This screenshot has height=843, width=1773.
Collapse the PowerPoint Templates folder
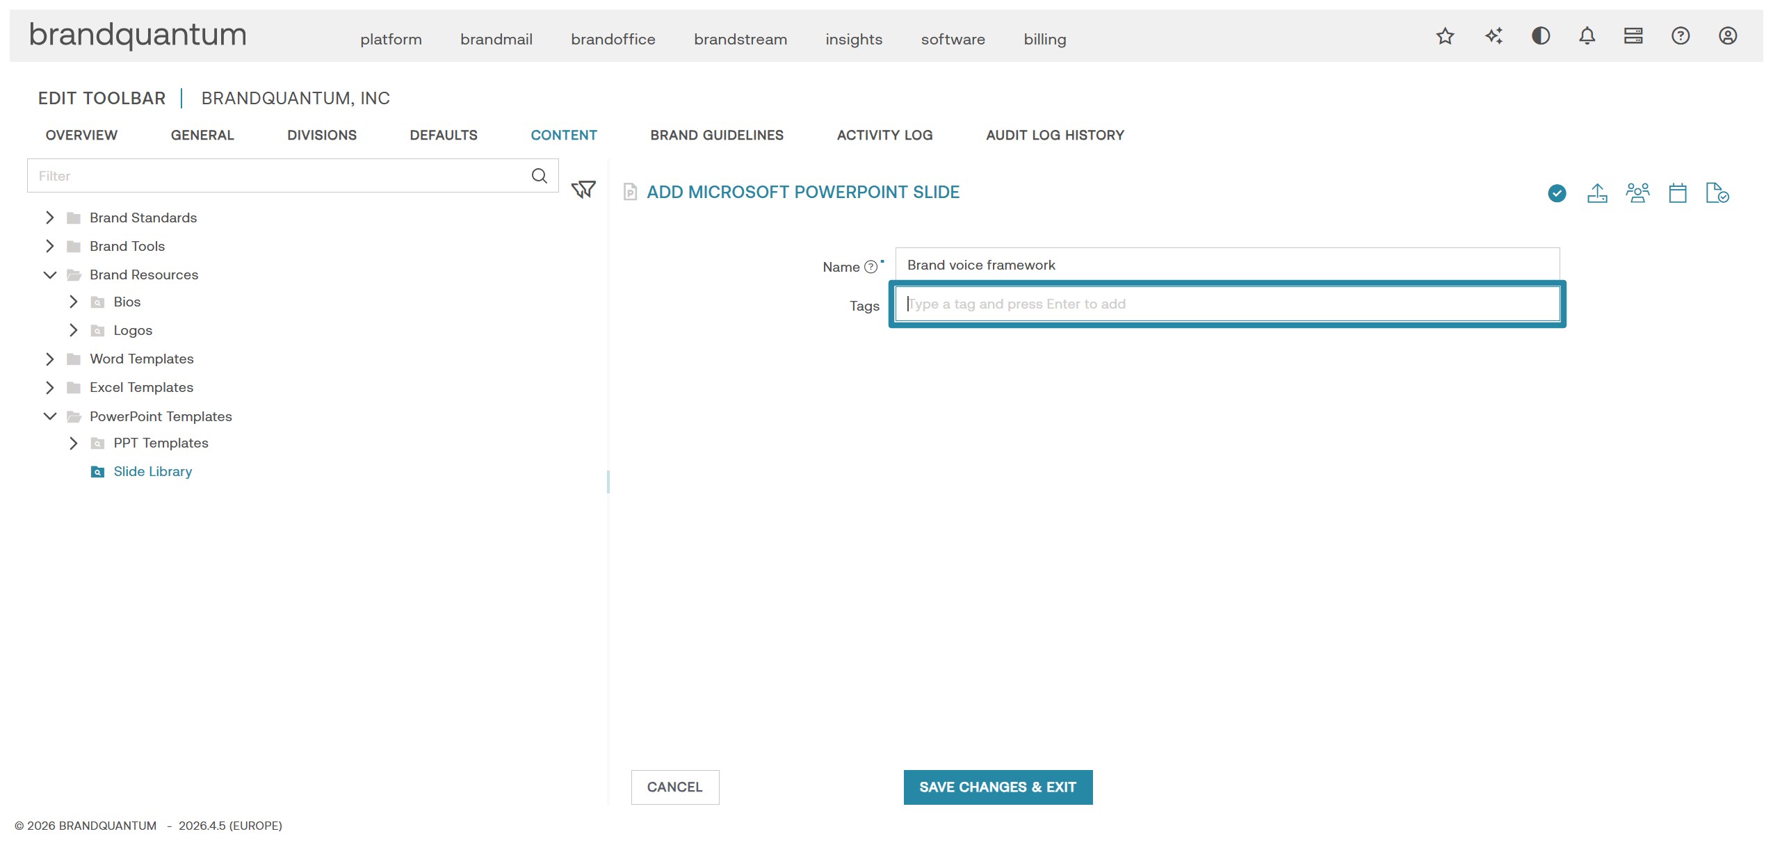pos(50,416)
